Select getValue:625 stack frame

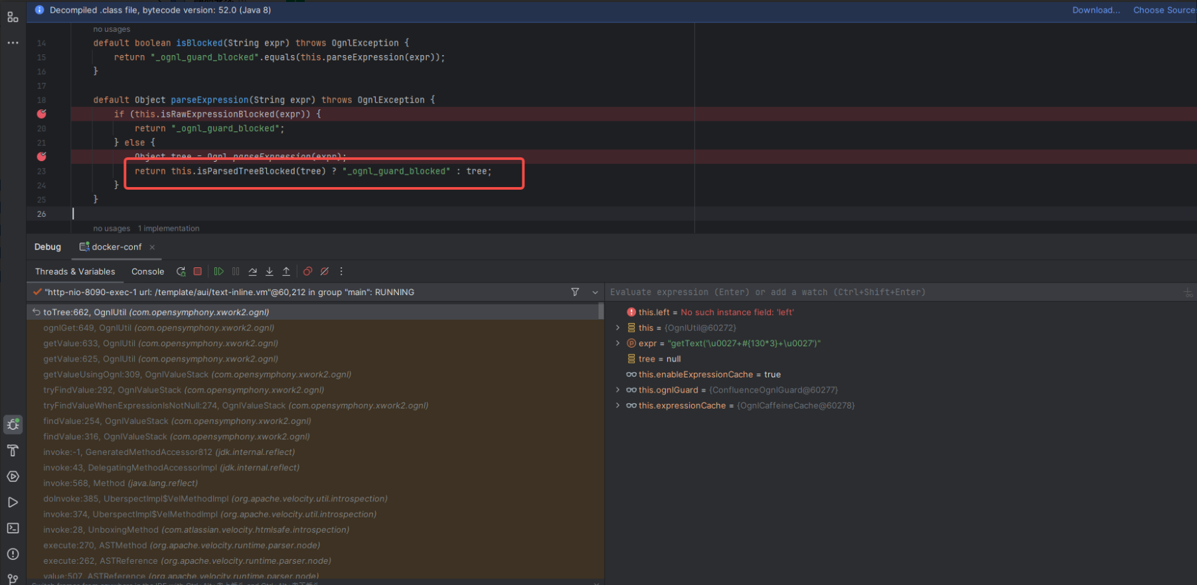(x=312, y=359)
